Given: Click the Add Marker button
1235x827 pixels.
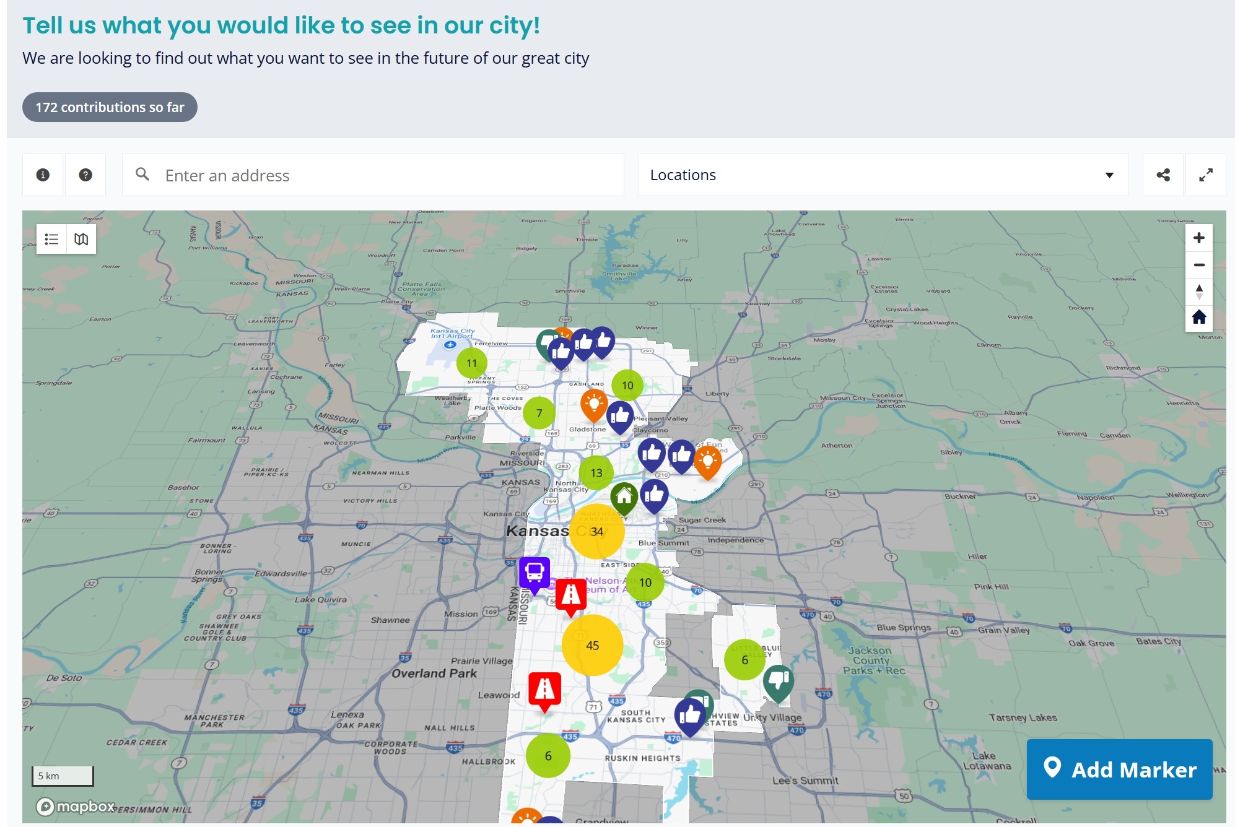Looking at the screenshot, I should click(1119, 769).
